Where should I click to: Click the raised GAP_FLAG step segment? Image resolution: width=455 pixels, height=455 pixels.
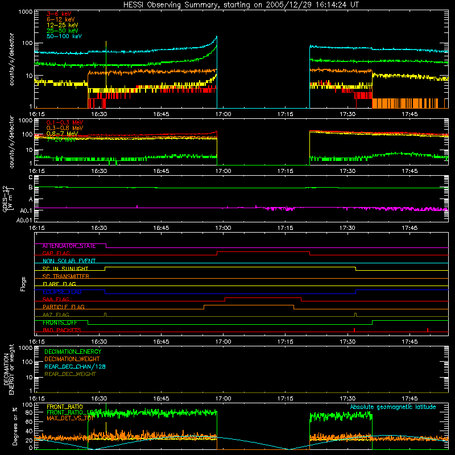[x=263, y=252]
